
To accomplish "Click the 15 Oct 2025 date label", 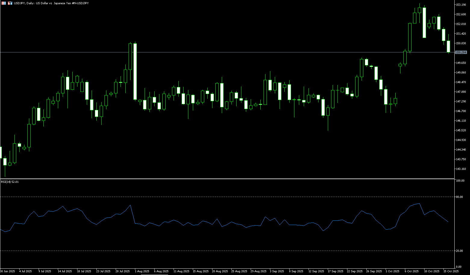I will point(451,271).
